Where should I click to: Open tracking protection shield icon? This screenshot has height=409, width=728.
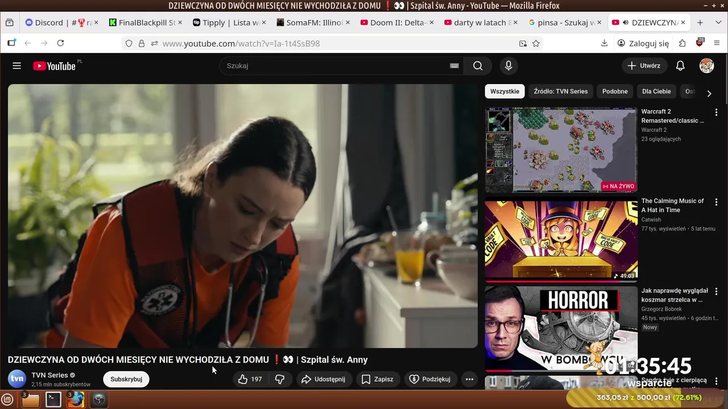(x=129, y=43)
